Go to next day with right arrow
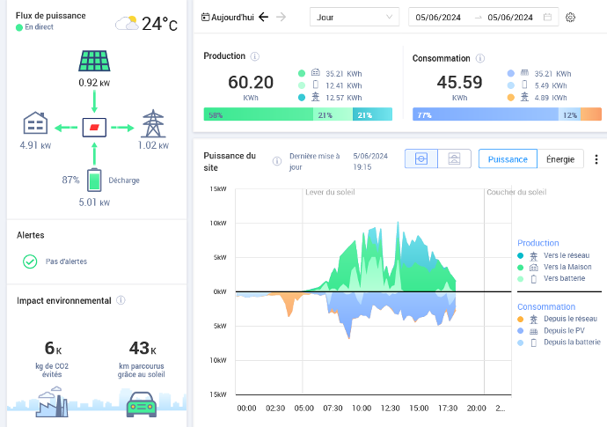This screenshot has width=607, height=427. click(281, 17)
